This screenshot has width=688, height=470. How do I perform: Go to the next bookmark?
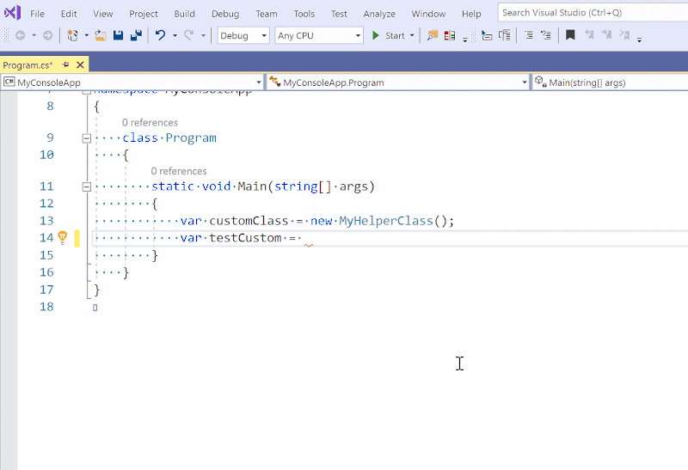(x=607, y=35)
